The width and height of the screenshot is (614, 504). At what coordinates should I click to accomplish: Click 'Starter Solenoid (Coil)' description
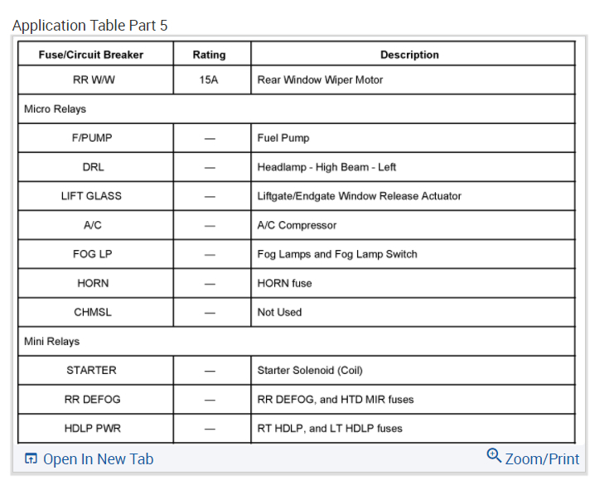pos(310,370)
